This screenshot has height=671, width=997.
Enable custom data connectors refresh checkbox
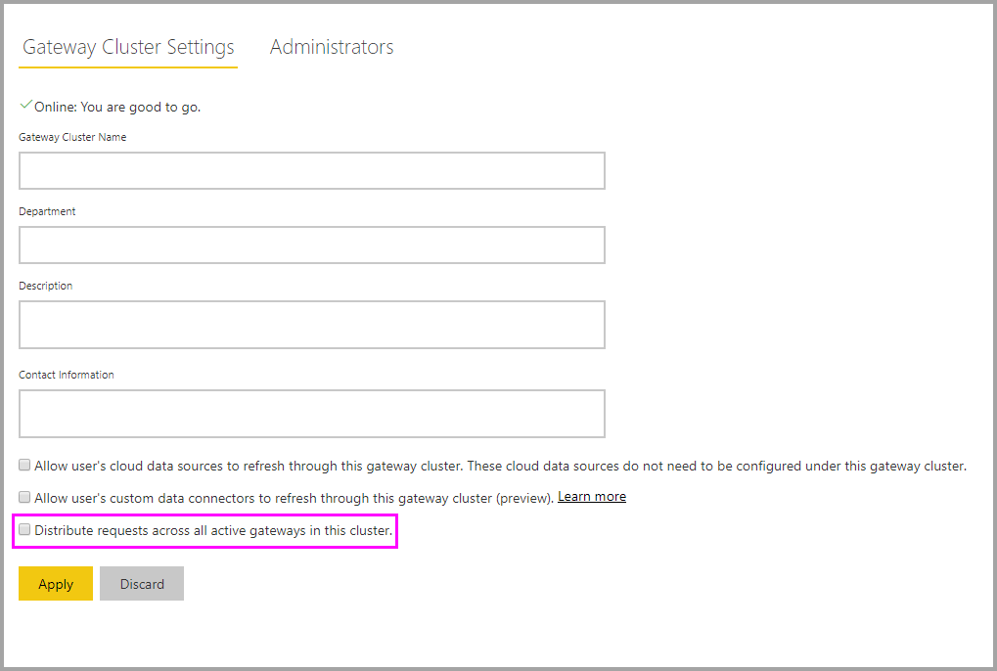[23, 497]
